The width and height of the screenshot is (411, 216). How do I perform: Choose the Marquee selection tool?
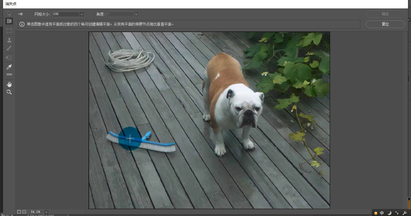[9, 31]
